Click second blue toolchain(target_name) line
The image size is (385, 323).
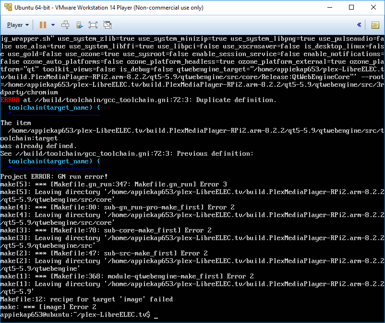[54, 161]
